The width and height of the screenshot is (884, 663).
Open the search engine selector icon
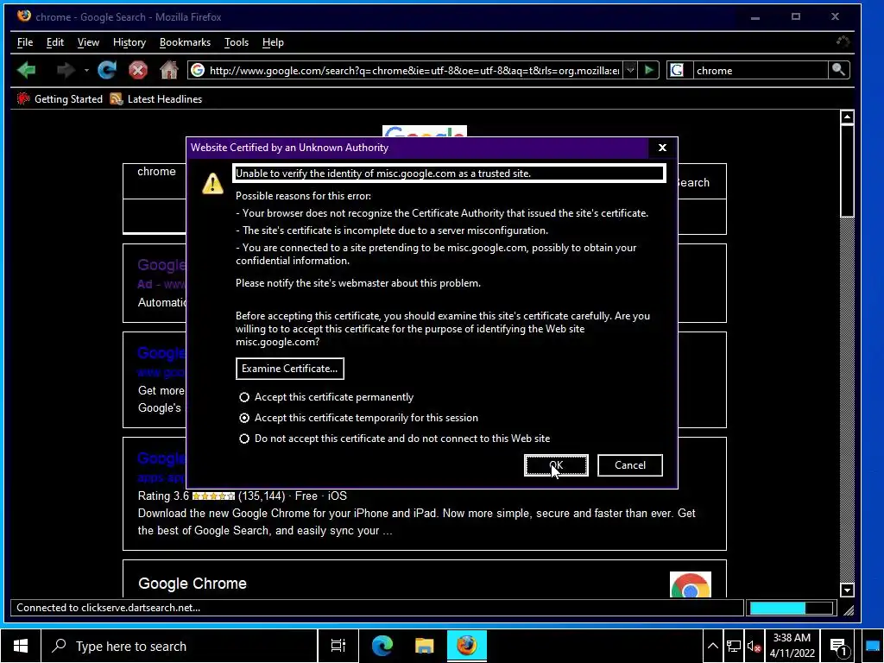(x=677, y=70)
